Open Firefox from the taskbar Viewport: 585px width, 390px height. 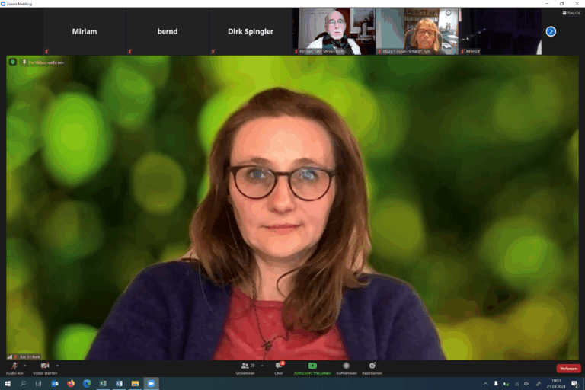click(x=71, y=384)
